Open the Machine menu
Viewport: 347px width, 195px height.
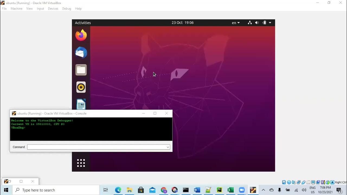pos(17,9)
